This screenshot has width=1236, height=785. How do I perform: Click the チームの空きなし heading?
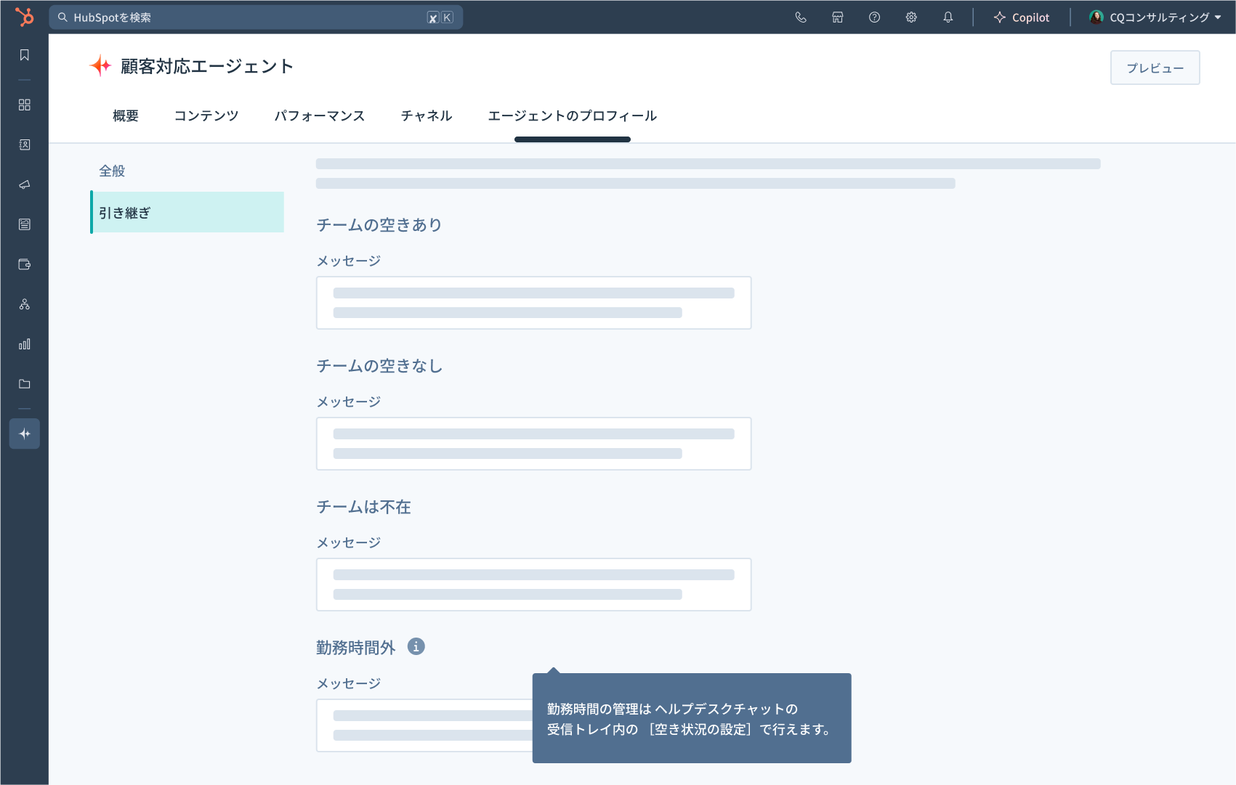[379, 366]
